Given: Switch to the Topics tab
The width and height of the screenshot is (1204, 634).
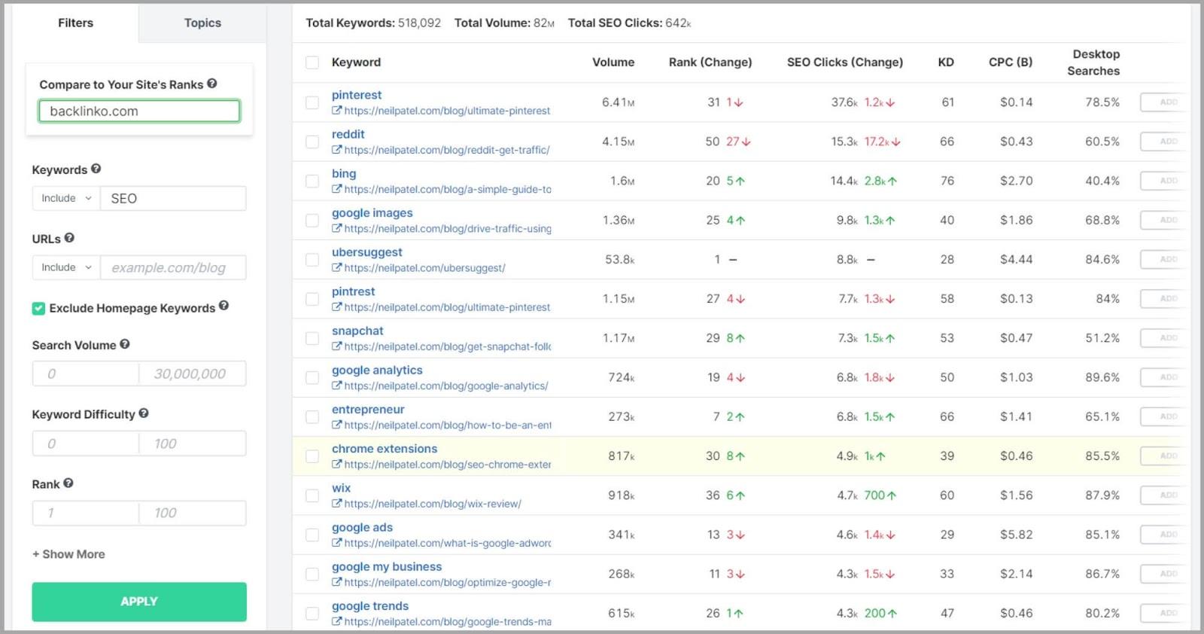Looking at the screenshot, I should [202, 23].
